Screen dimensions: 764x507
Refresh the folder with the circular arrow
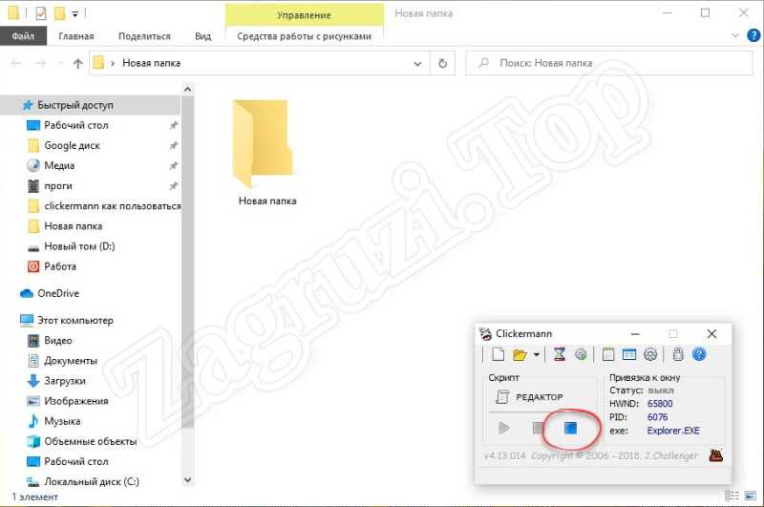click(442, 63)
